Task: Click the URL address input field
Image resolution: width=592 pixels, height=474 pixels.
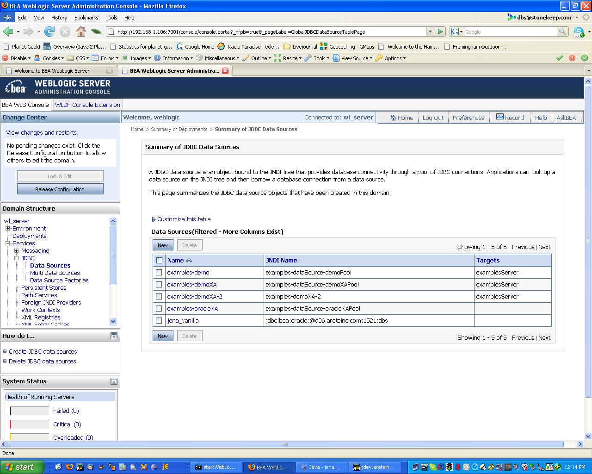Action: point(271,32)
